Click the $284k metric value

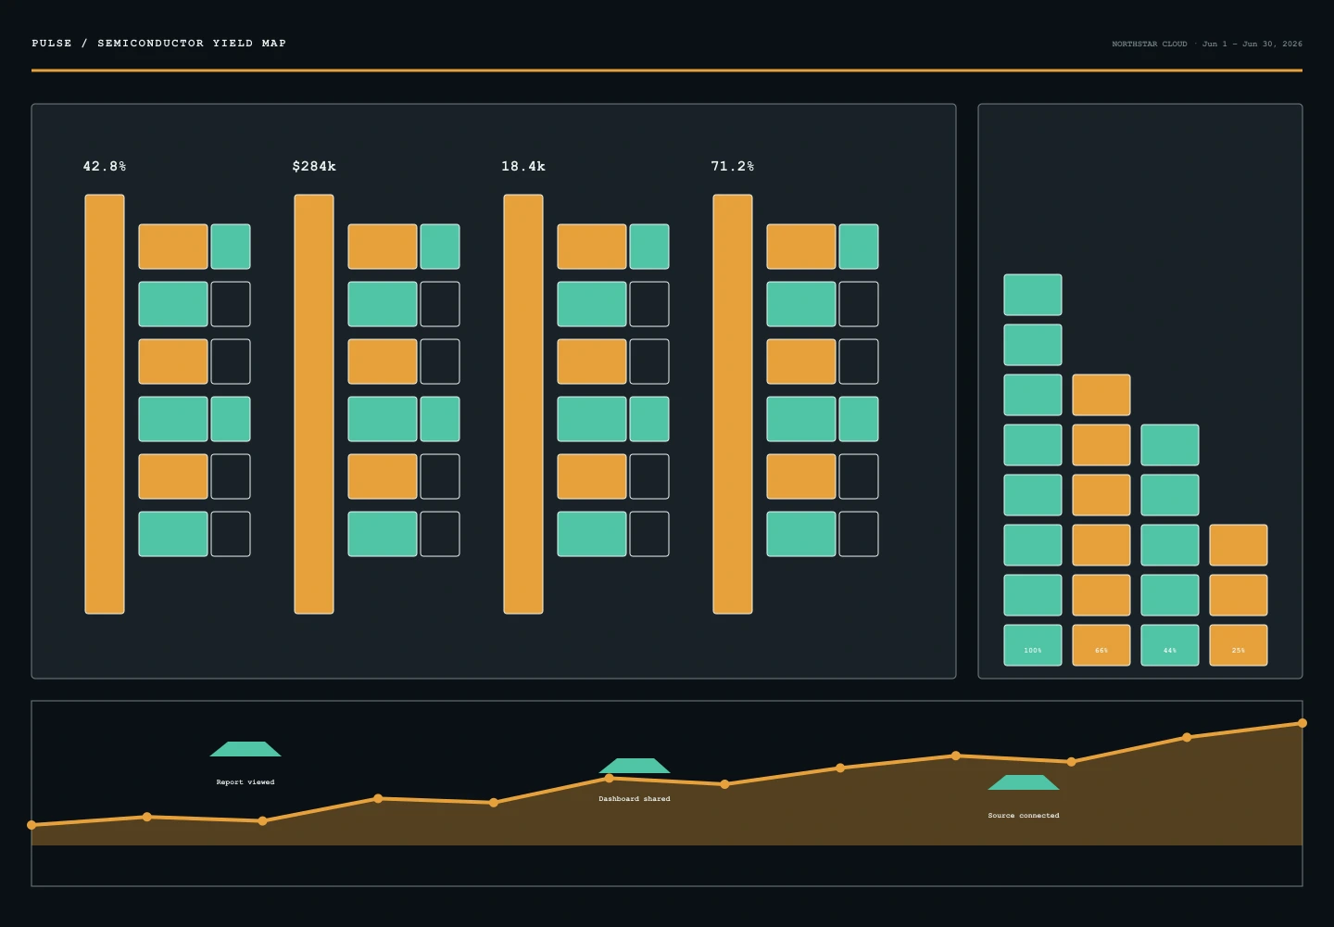pyautogui.click(x=314, y=167)
